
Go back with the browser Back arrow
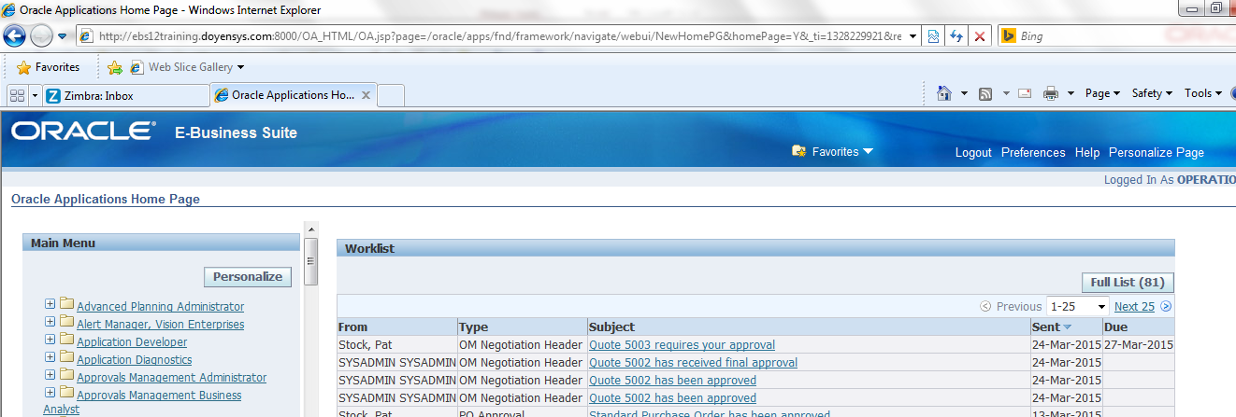click(14, 36)
